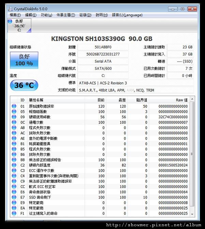Image resolution: width=205 pixels, height=229 pixels.
Task: Click the status orb for attribute 05
Action: [x=14, y=111]
